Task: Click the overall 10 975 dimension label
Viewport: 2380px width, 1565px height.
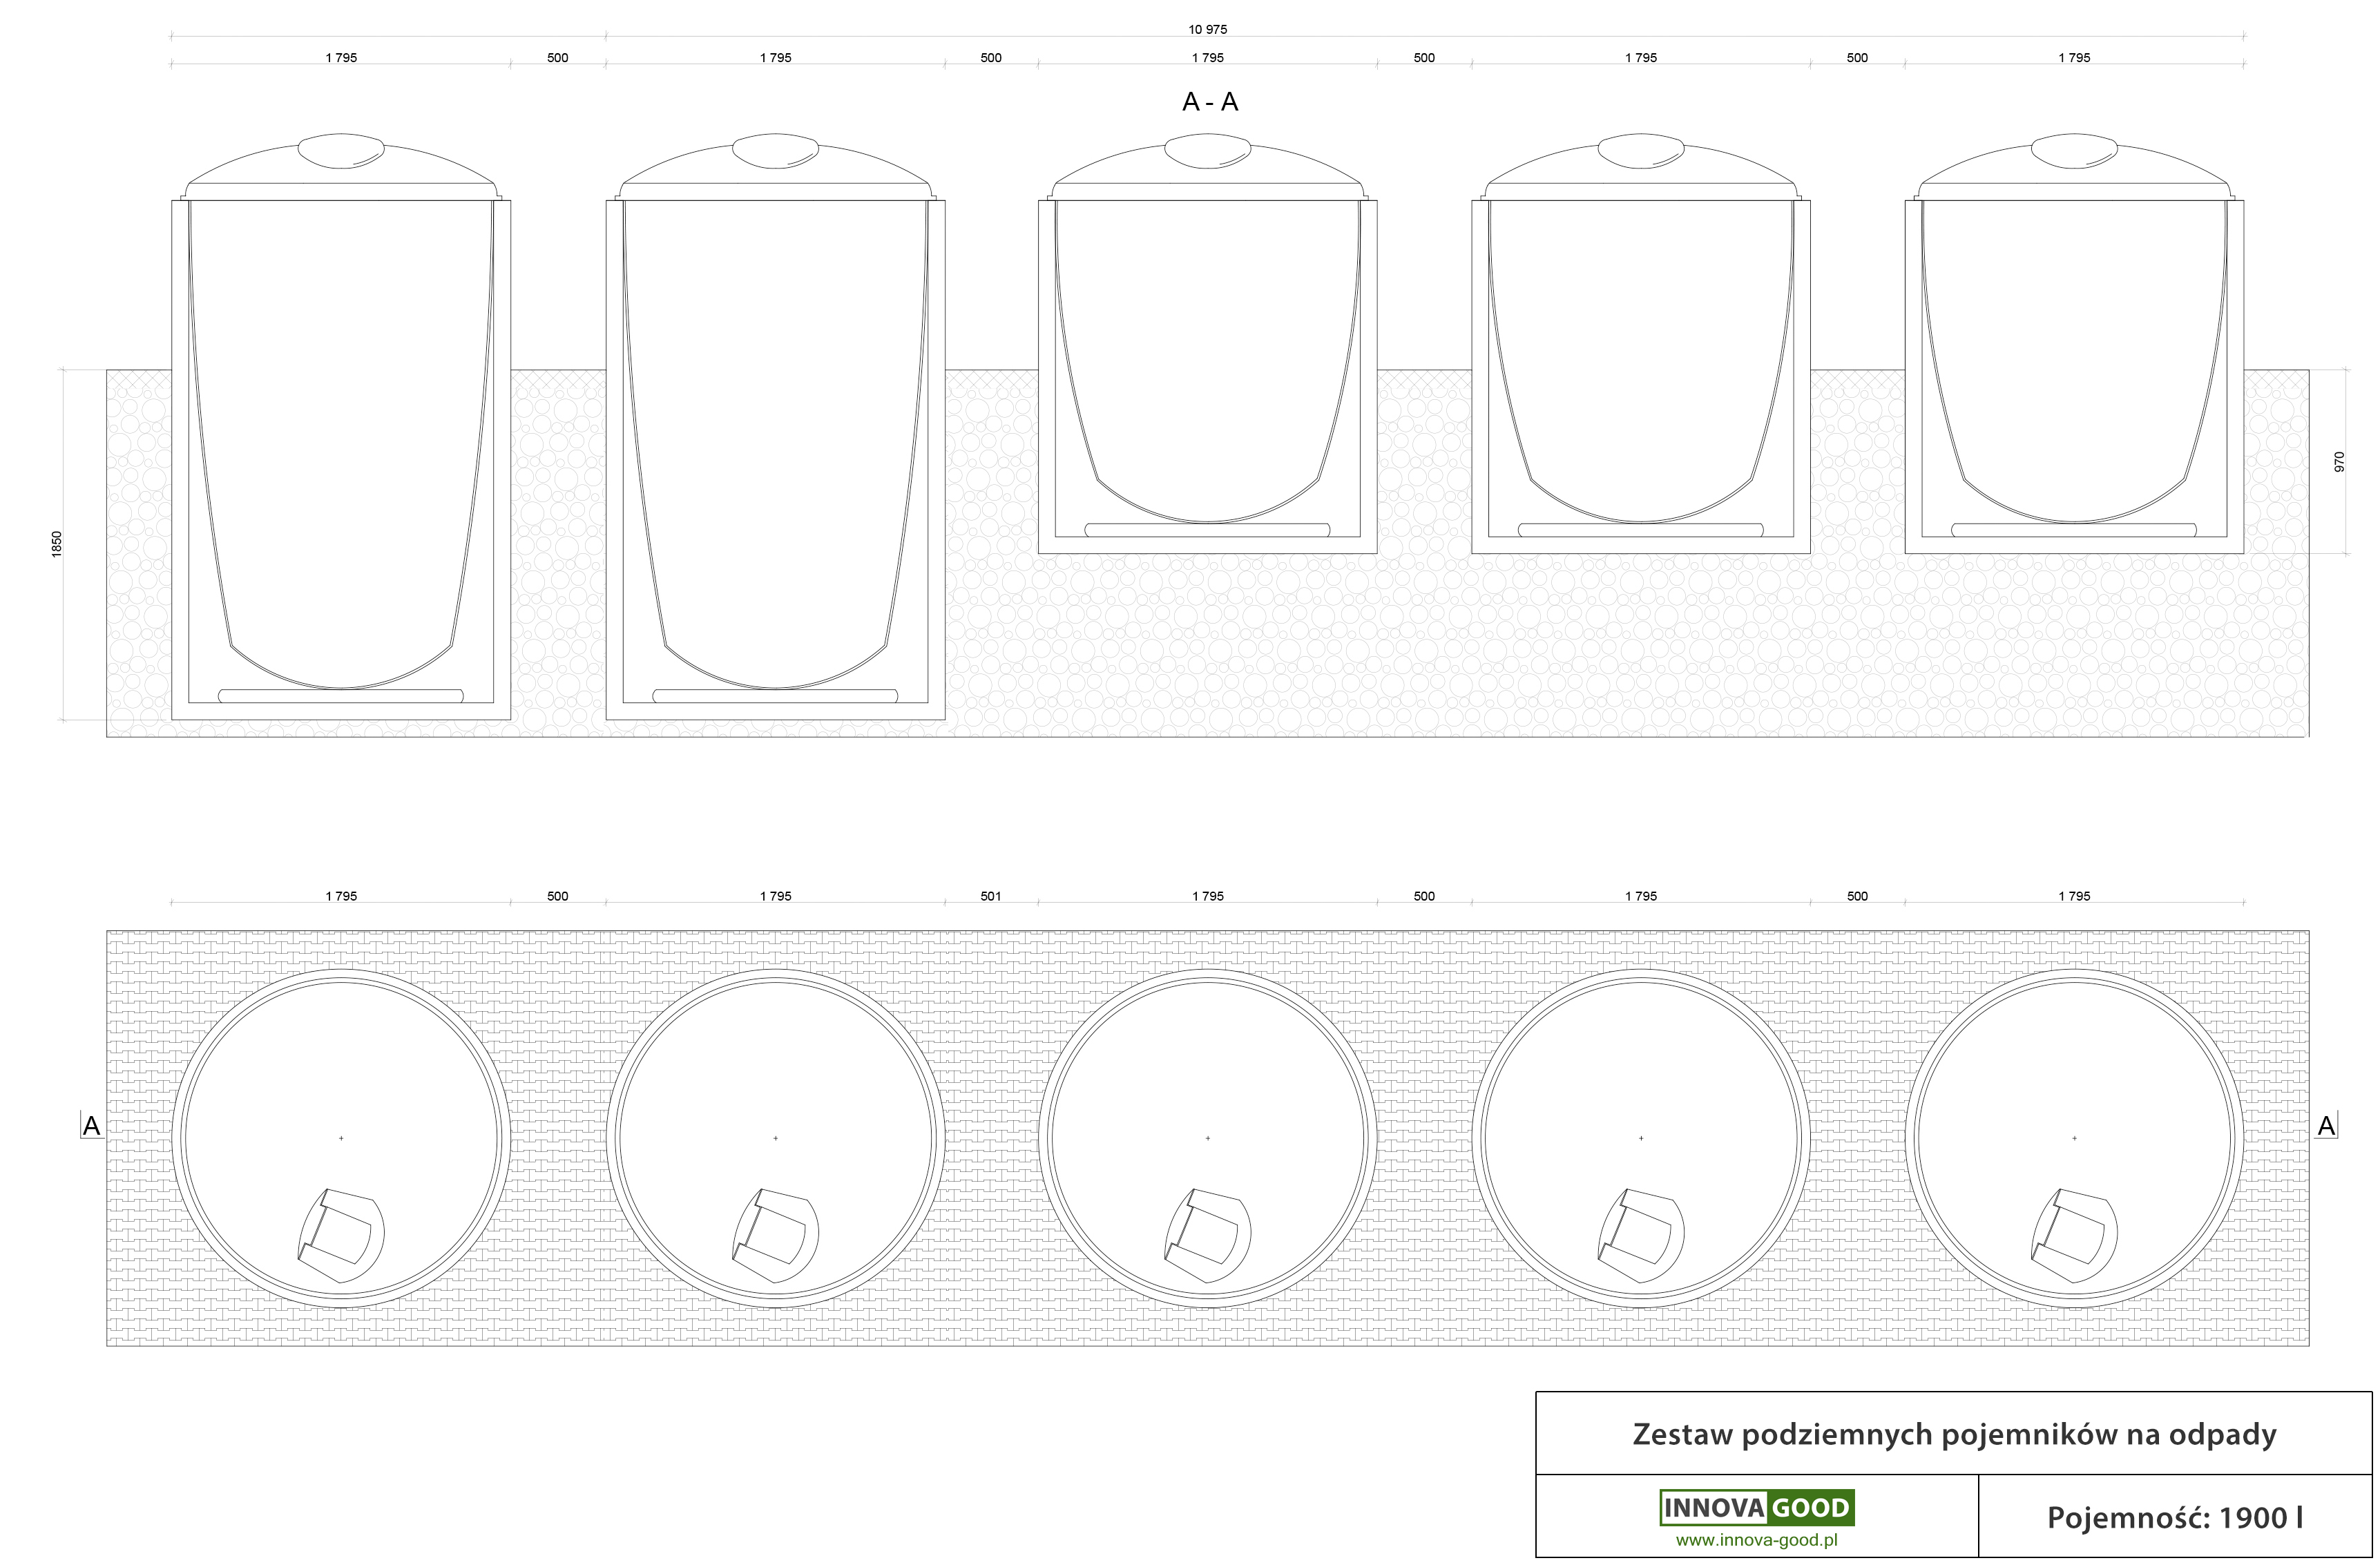Action: (1208, 29)
